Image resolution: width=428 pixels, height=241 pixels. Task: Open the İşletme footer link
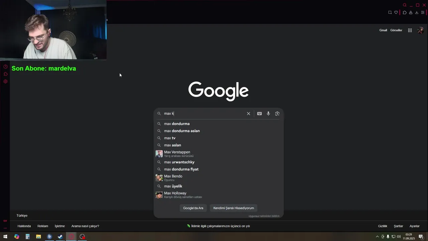pyautogui.click(x=60, y=226)
